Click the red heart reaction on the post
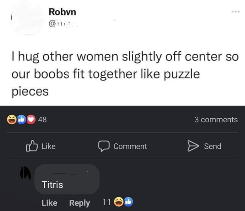The image size is (245, 211). click(30, 120)
